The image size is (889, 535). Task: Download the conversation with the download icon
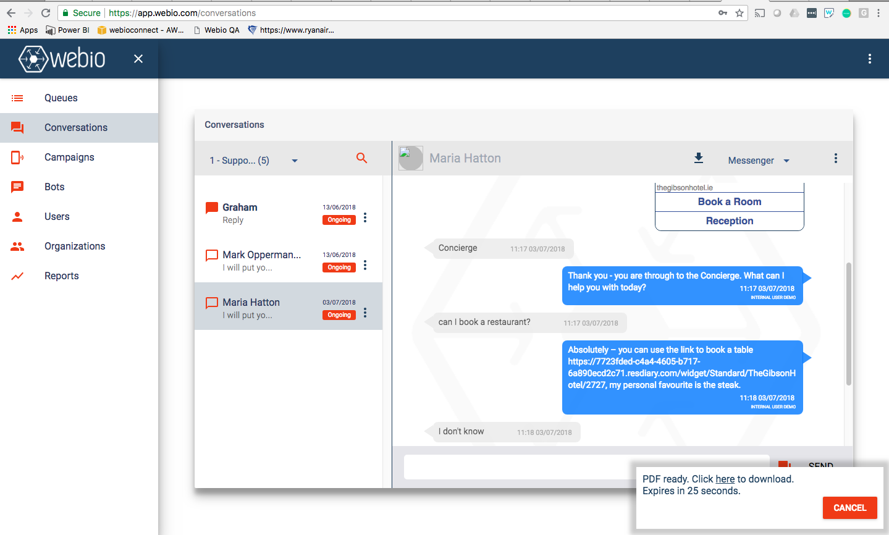tap(699, 158)
